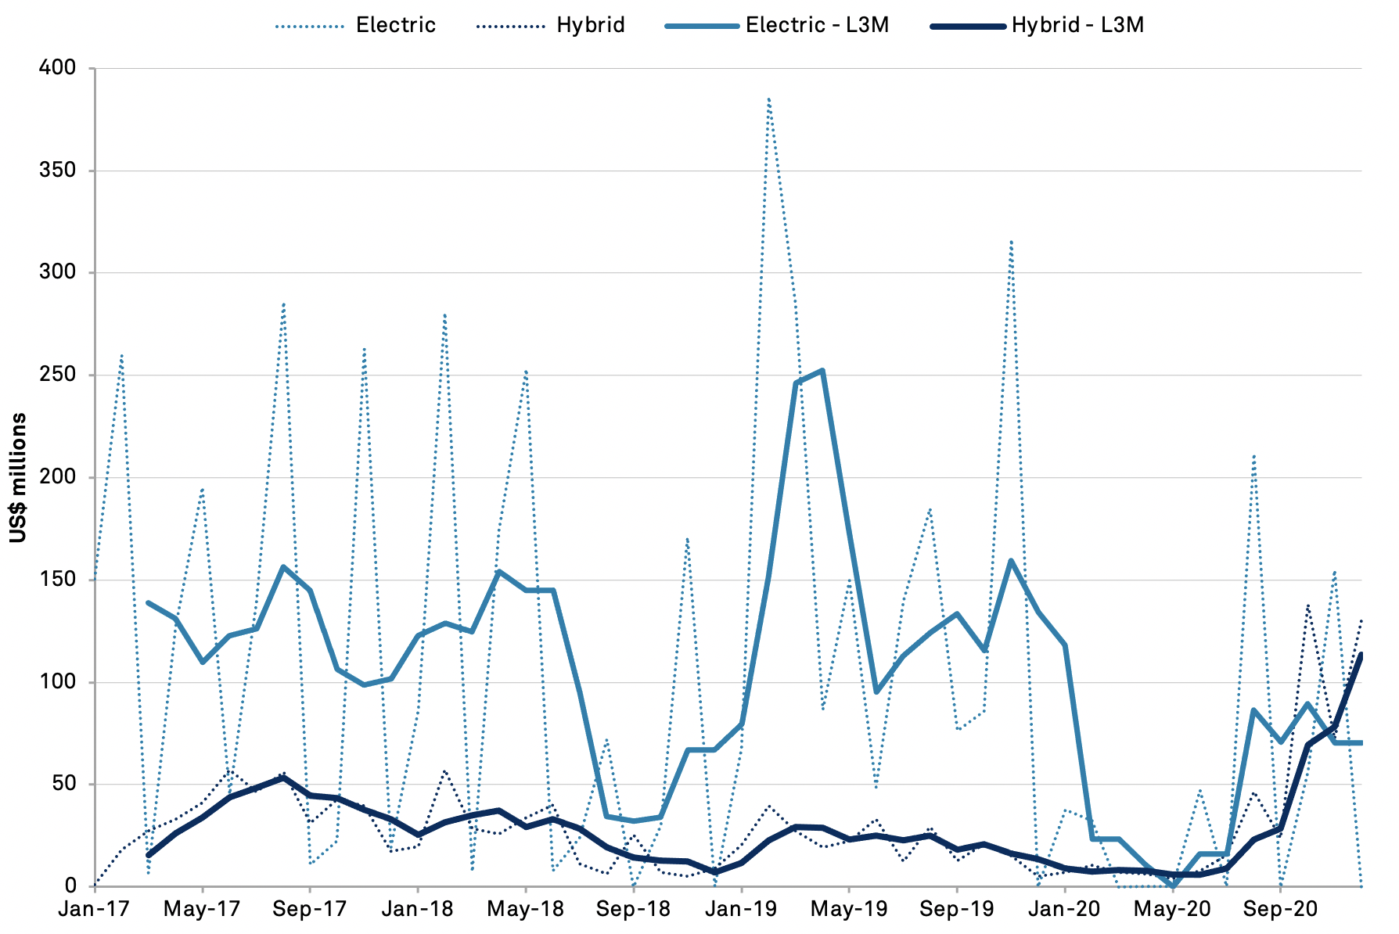Click the Sep-18 x-axis label
Image resolution: width=1399 pixels, height=934 pixels.
click(633, 910)
